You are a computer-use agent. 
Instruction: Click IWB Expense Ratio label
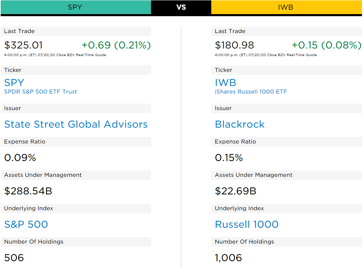[x=235, y=141]
